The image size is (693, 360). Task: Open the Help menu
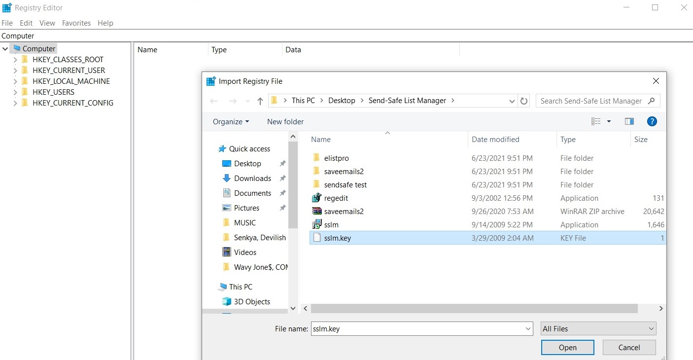tap(105, 23)
